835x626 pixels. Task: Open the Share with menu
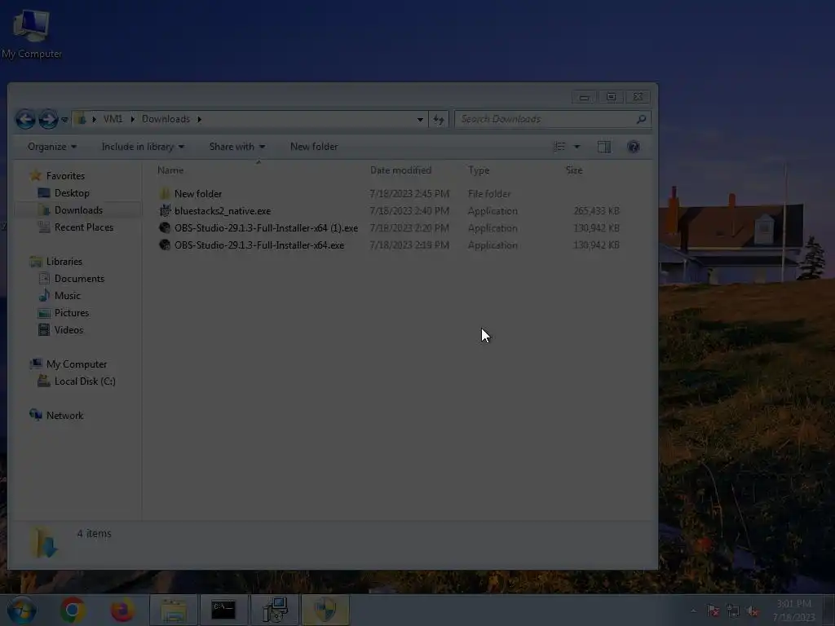pyautogui.click(x=237, y=147)
